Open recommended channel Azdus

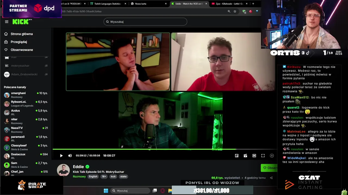(26, 112)
